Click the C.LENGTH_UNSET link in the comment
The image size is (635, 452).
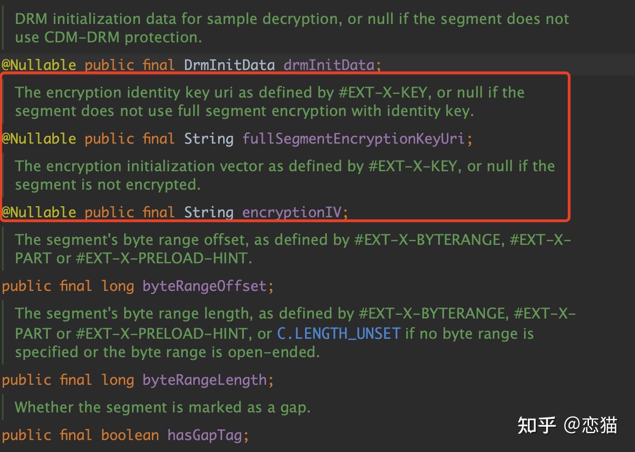click(x=339, y=333)
